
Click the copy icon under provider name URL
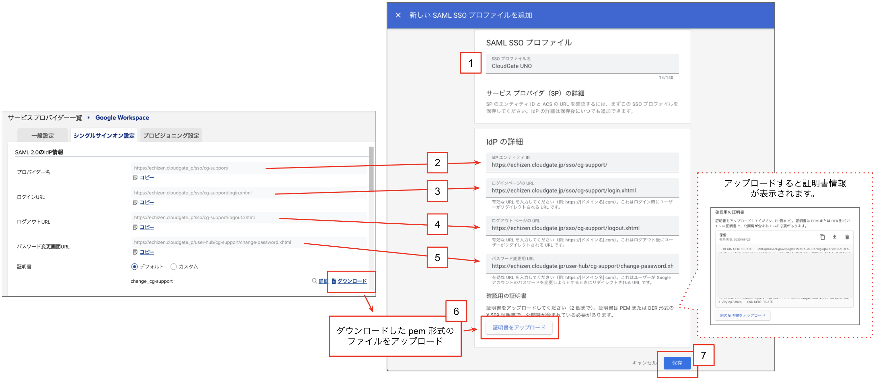[x=135, y=178]
